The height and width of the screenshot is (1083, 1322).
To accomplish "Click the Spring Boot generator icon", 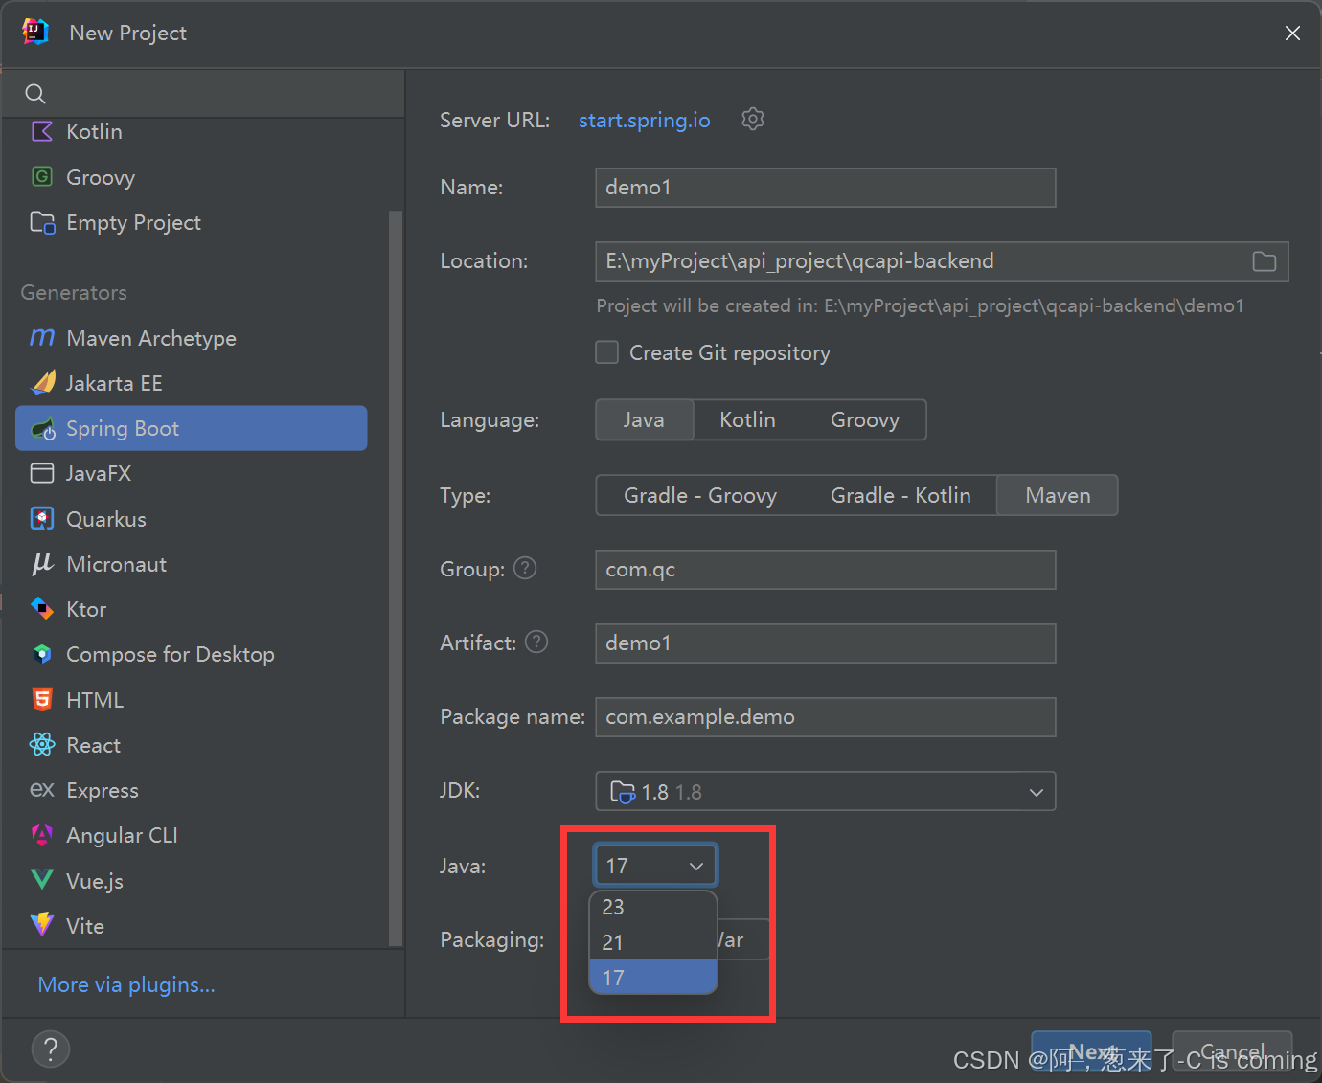I will click(43, 429).
